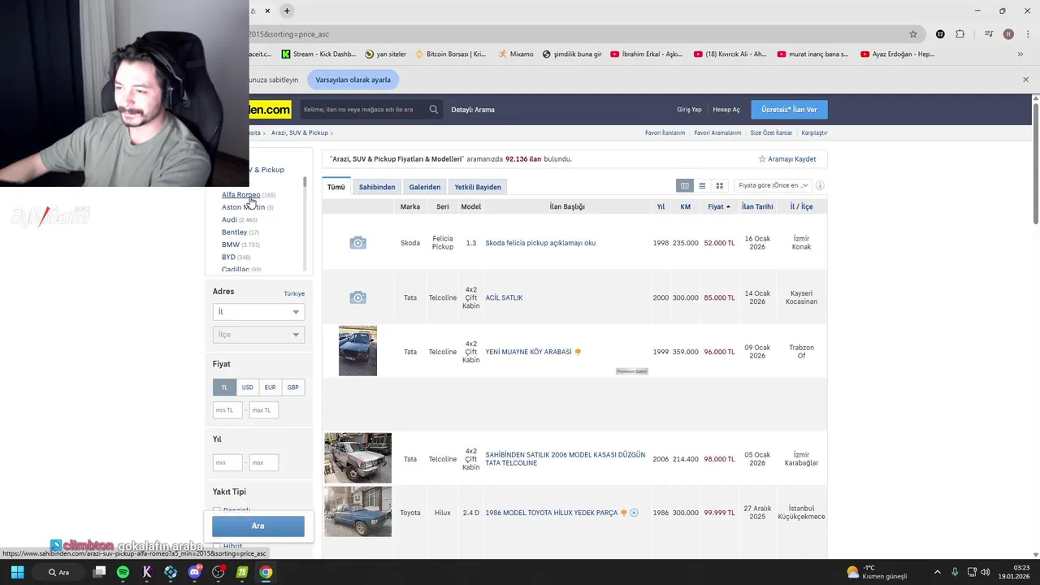Sort by the İlan Tarihi column header
This screenshot has height=585, width=1040.
click(757, 206)
